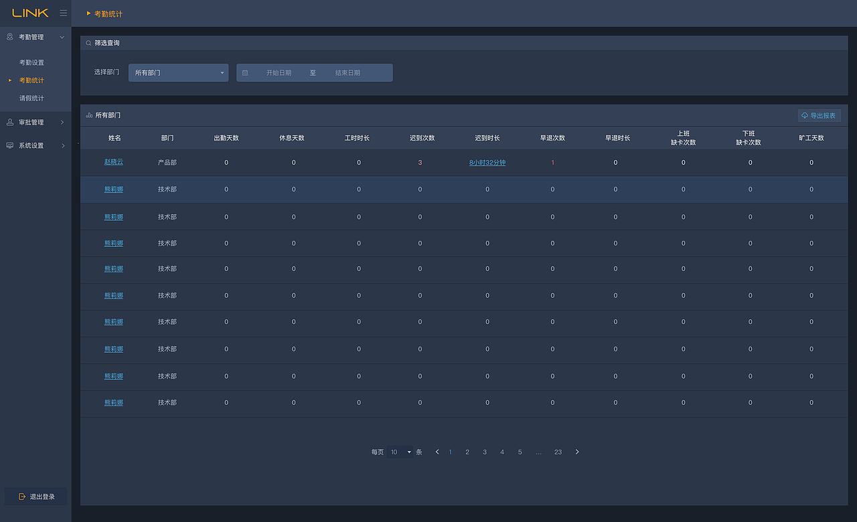Click the 开始日期 start date field
The width and height of the screenshot is (857, 522).
279,72
